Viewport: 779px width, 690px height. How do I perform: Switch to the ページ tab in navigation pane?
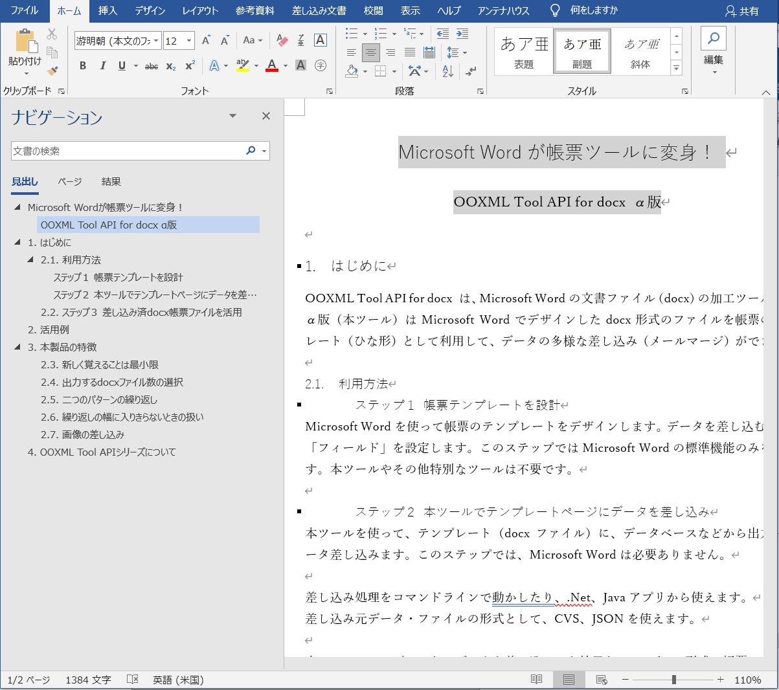click(x=70, y=182)
